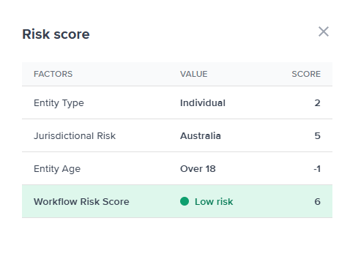The height and width of the screenshot is (270, 350).
Task: Click the Risk score dialog title
Action: (x=56, y=34)
